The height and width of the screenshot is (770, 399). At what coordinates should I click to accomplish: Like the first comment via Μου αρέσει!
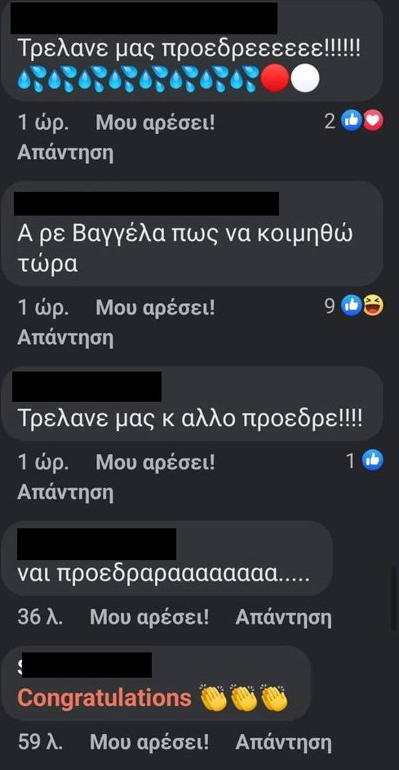pos(155,122)
